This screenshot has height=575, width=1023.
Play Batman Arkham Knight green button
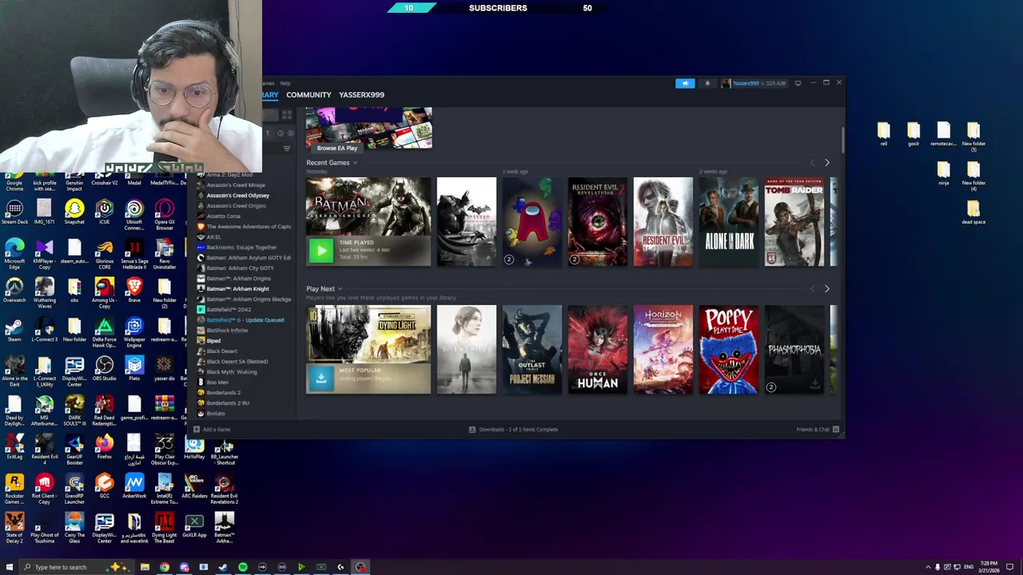320,251
